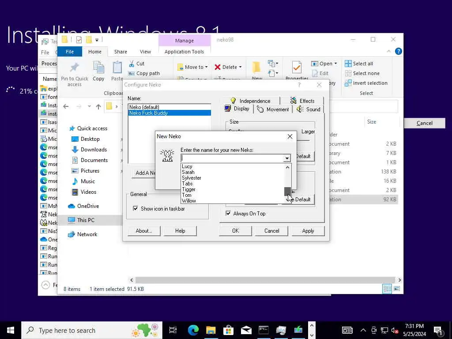Switch Explorer to large icons view button
The image size is (452, 339).
point(397,289)
